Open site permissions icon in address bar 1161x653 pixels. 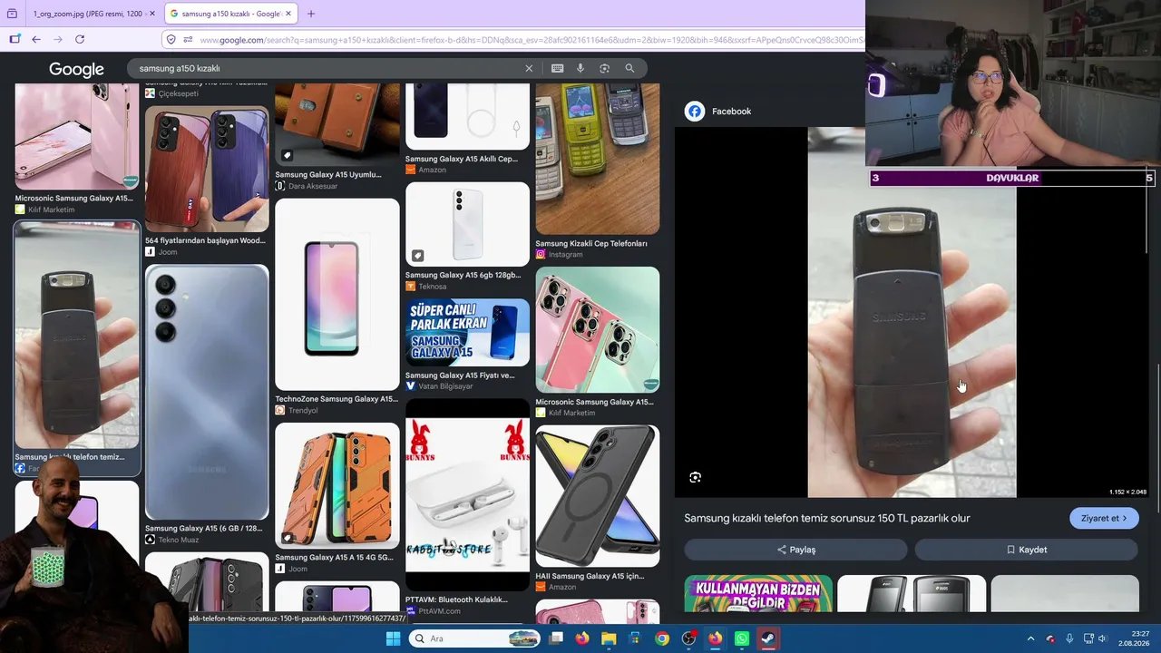188,39
